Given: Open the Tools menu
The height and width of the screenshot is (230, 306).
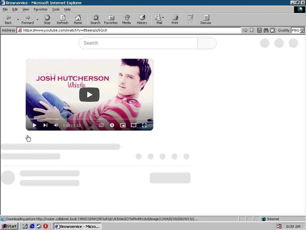Looking at the screenshot, I should point(56,9).
